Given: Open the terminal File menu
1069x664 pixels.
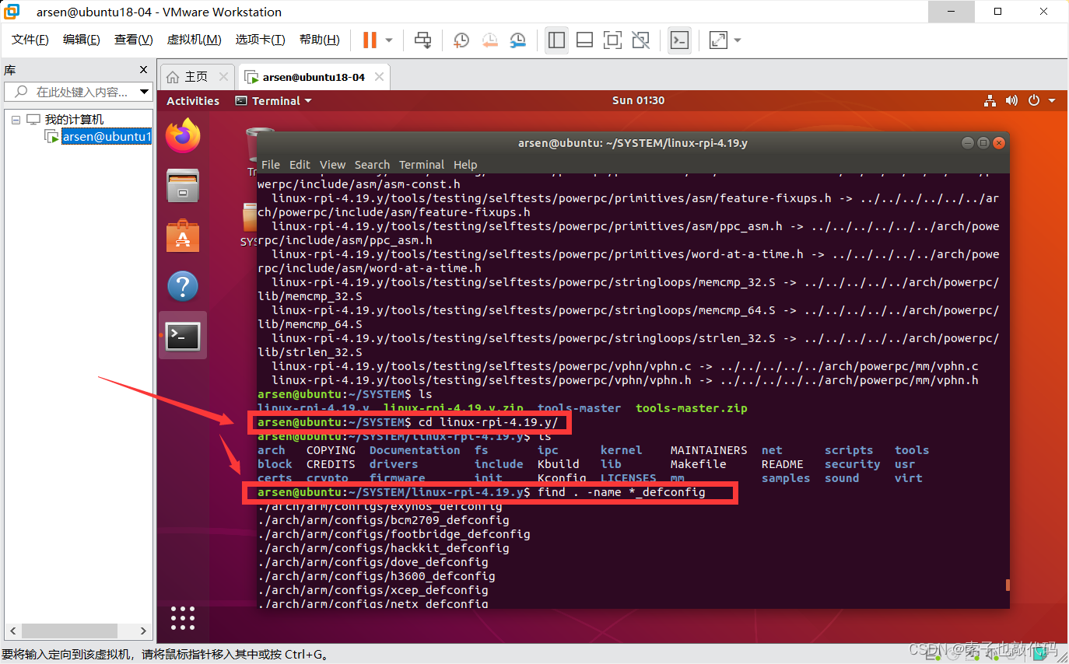Looking at the screenshot, I should [271, 165].
